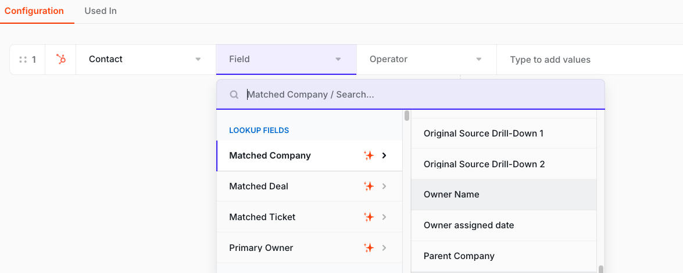
Task: Click sparkle icon next to Primary Owner
Action: (369, 248)
